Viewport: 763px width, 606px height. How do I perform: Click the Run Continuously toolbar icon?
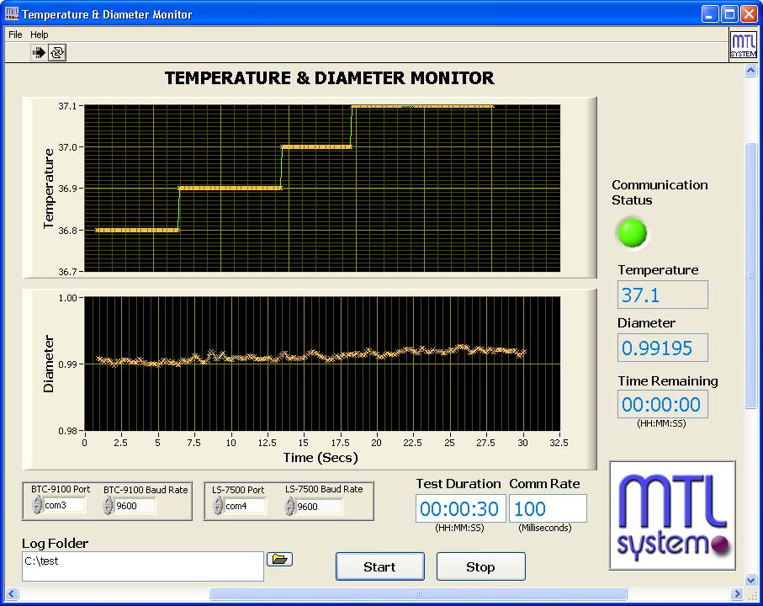click(x=56, y=52)
